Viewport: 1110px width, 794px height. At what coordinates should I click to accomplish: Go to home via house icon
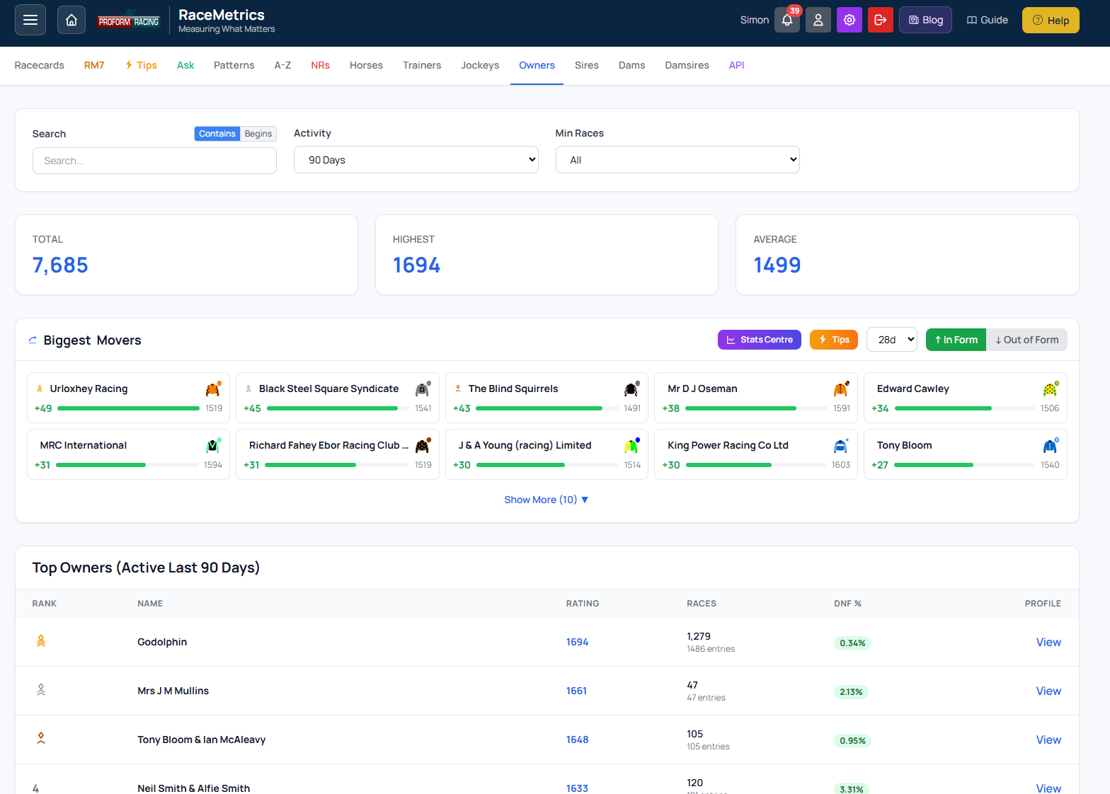(x=71, y=20)
